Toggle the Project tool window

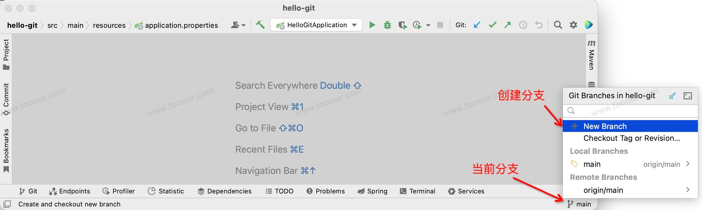coord(6,54)
